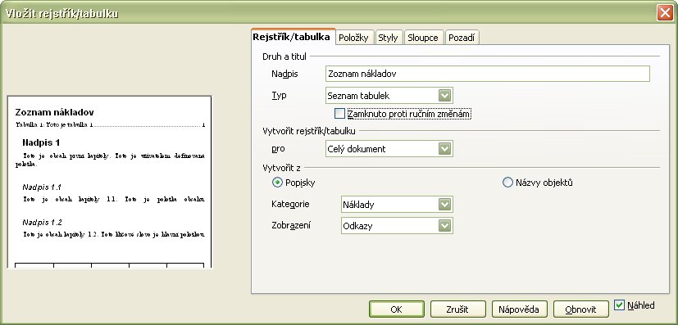Click into the Nadpis text field
This screenshot has height=325, width=678.
pyautogui.click(x=487, y=74)
